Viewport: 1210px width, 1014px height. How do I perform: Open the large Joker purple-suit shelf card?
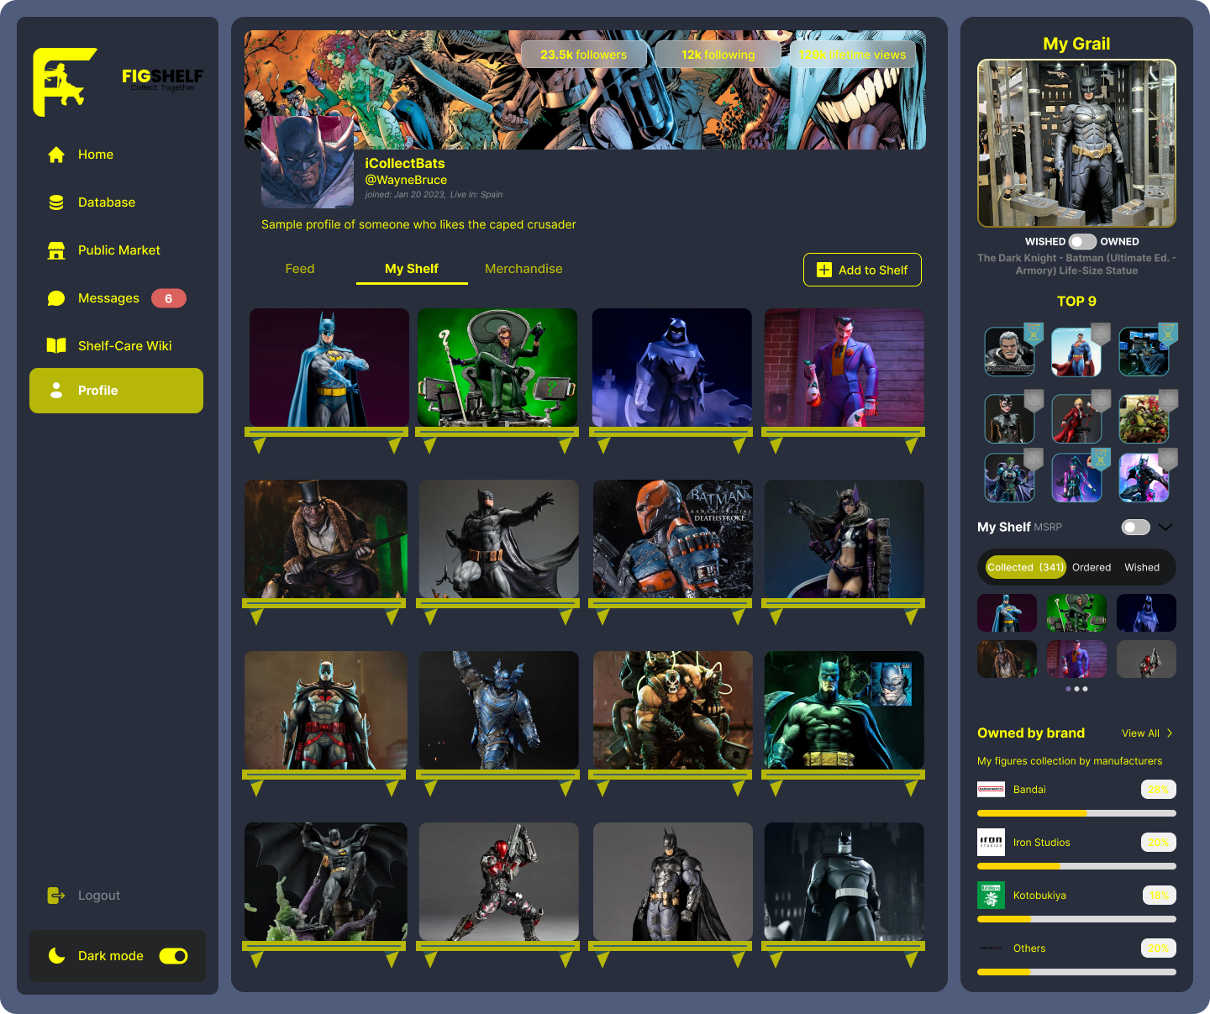[844, 368]
